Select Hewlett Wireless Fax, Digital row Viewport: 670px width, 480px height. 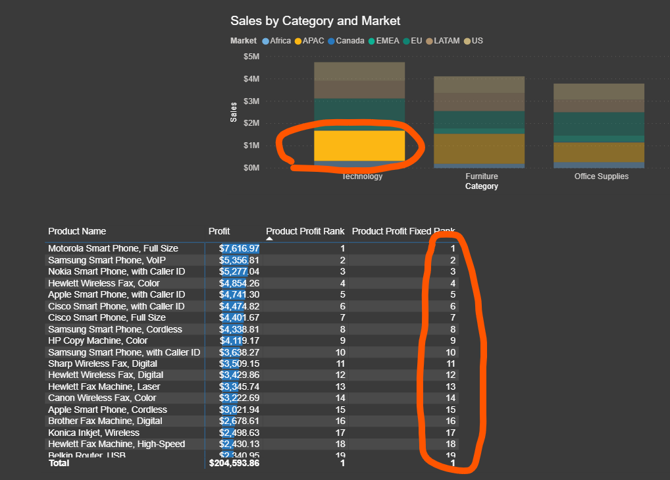[251, 375]
